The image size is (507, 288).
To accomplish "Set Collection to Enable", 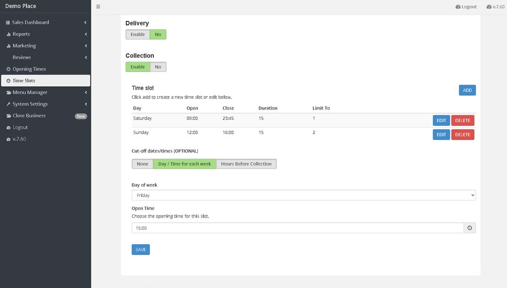I will coord(138,67).
